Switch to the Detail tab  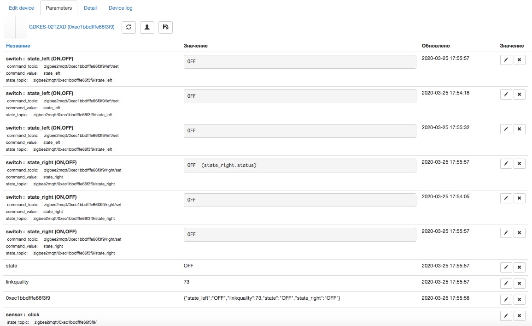pyautogui.click(x=90, y=8)
